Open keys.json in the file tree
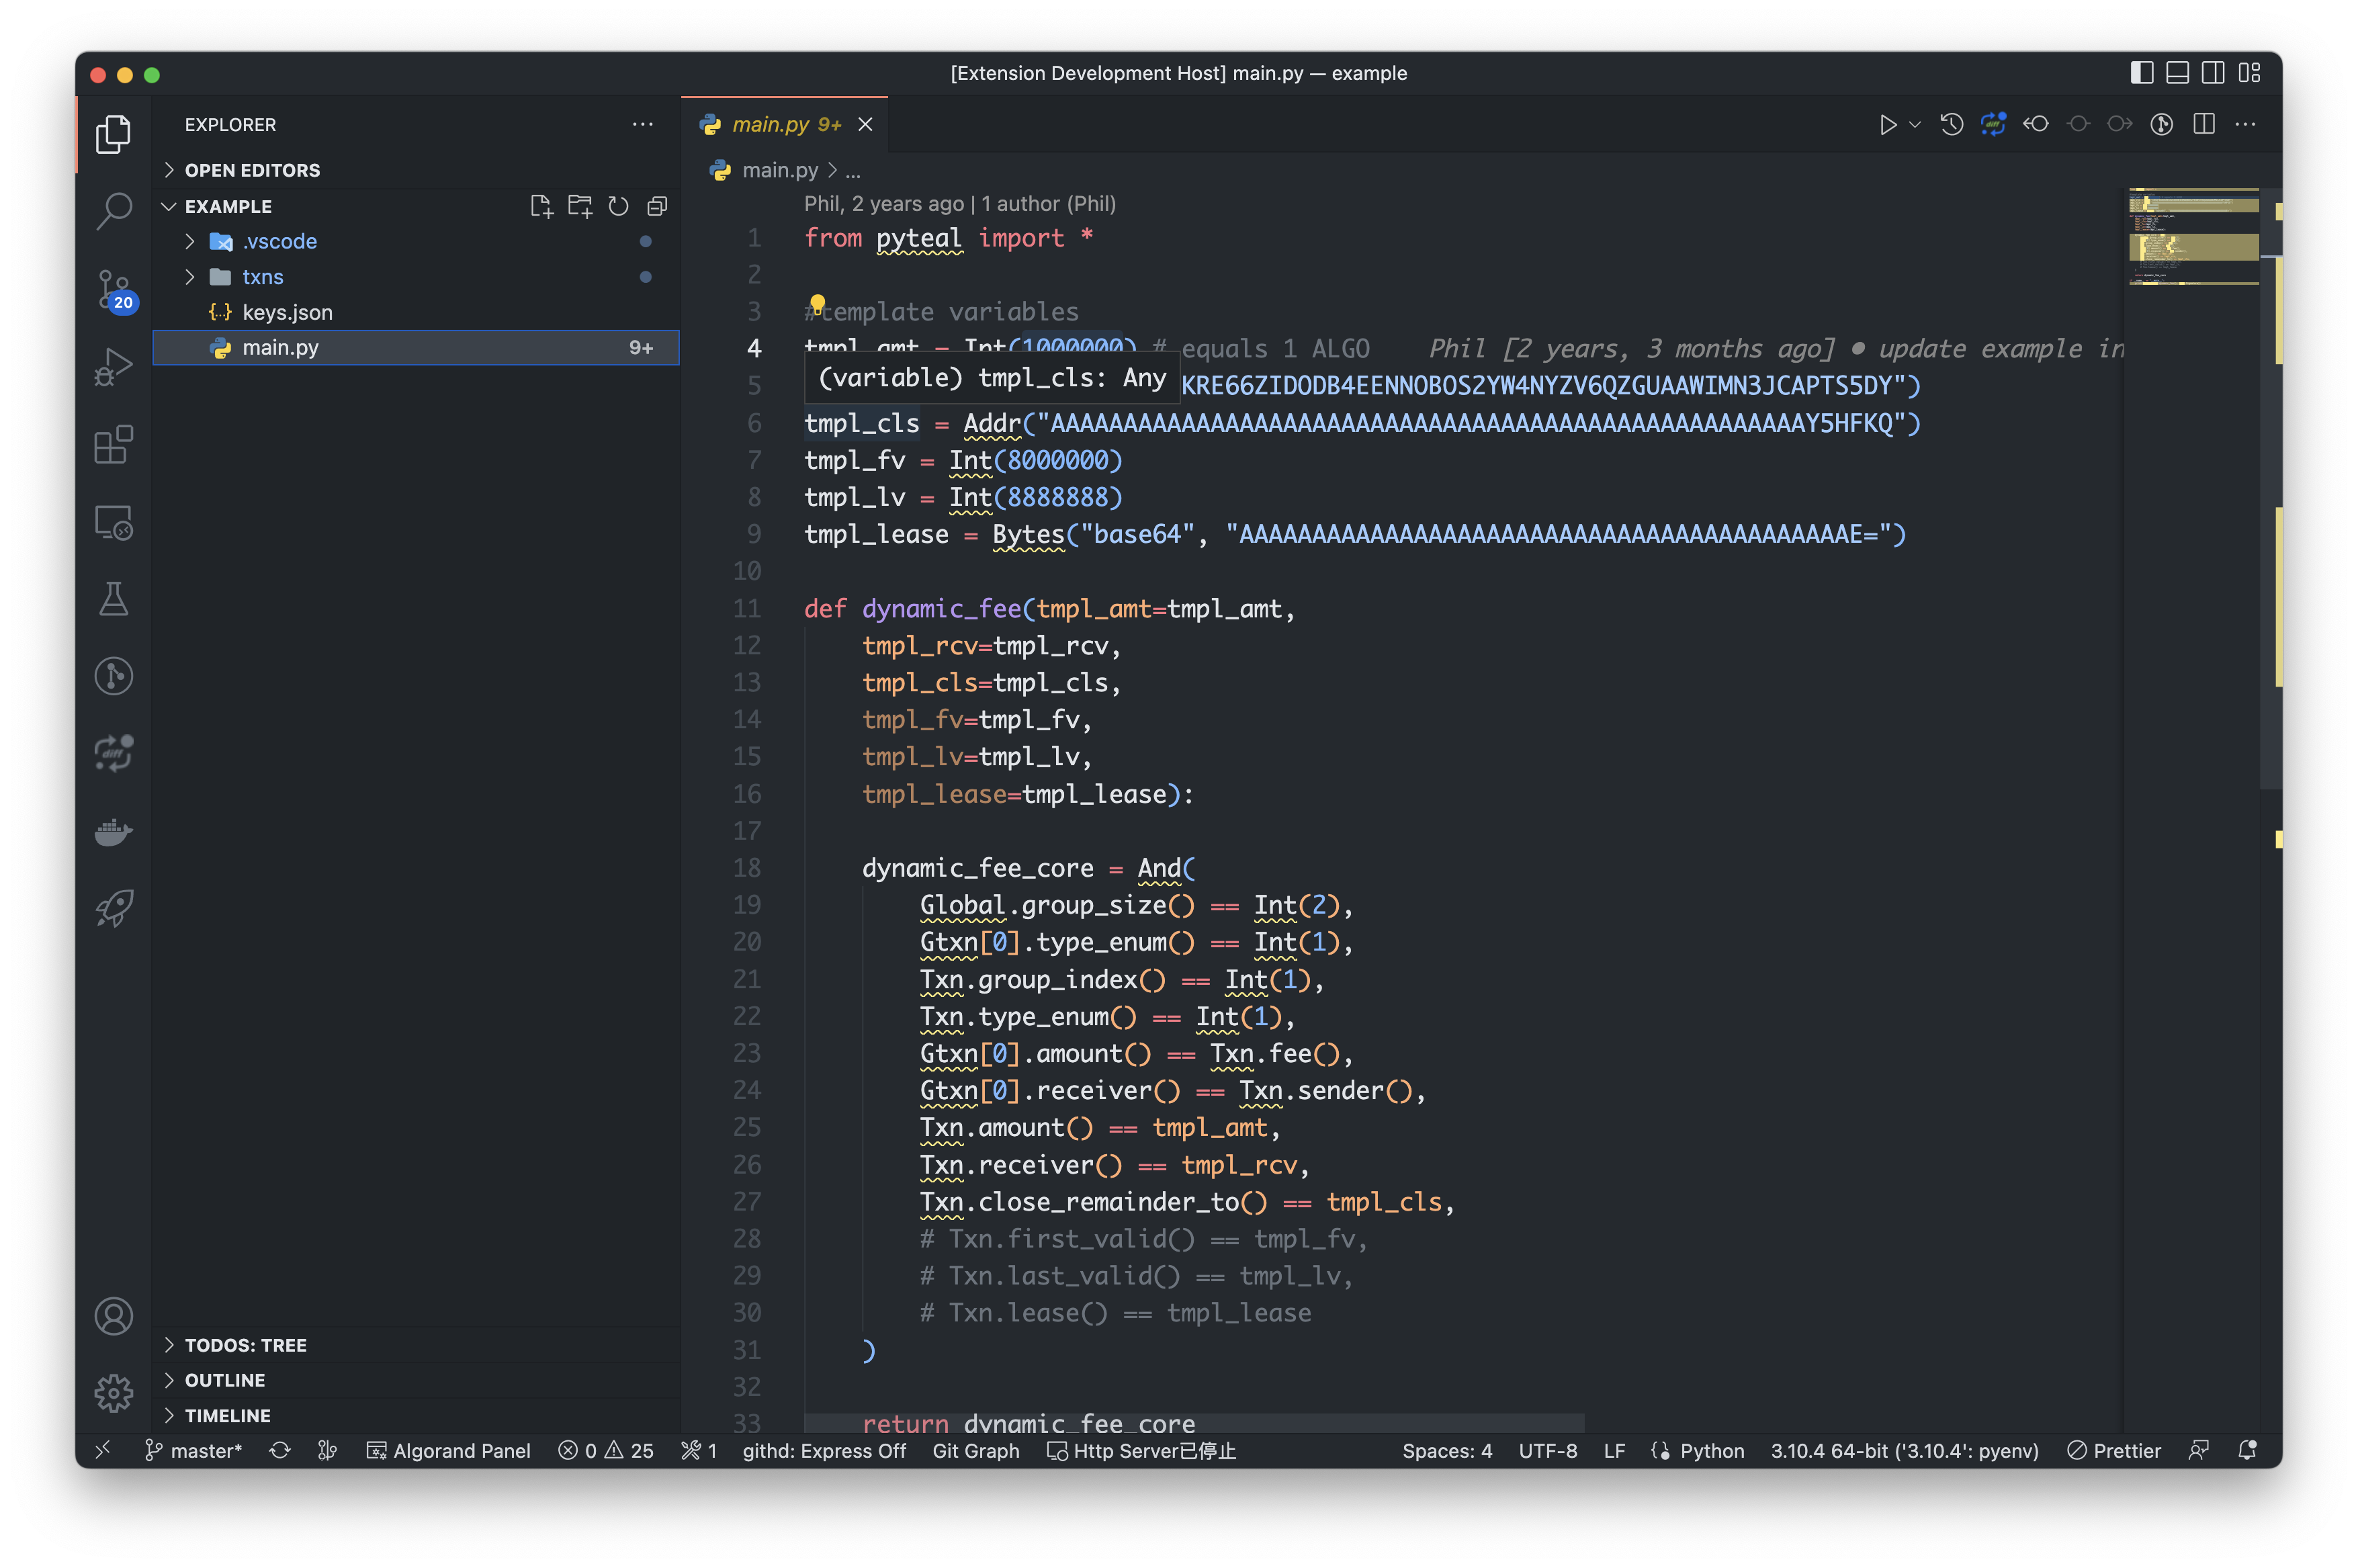 point(287,312)
